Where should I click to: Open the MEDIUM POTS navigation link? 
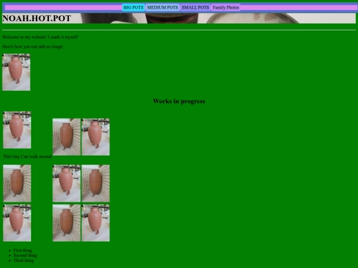click(162, 7)
